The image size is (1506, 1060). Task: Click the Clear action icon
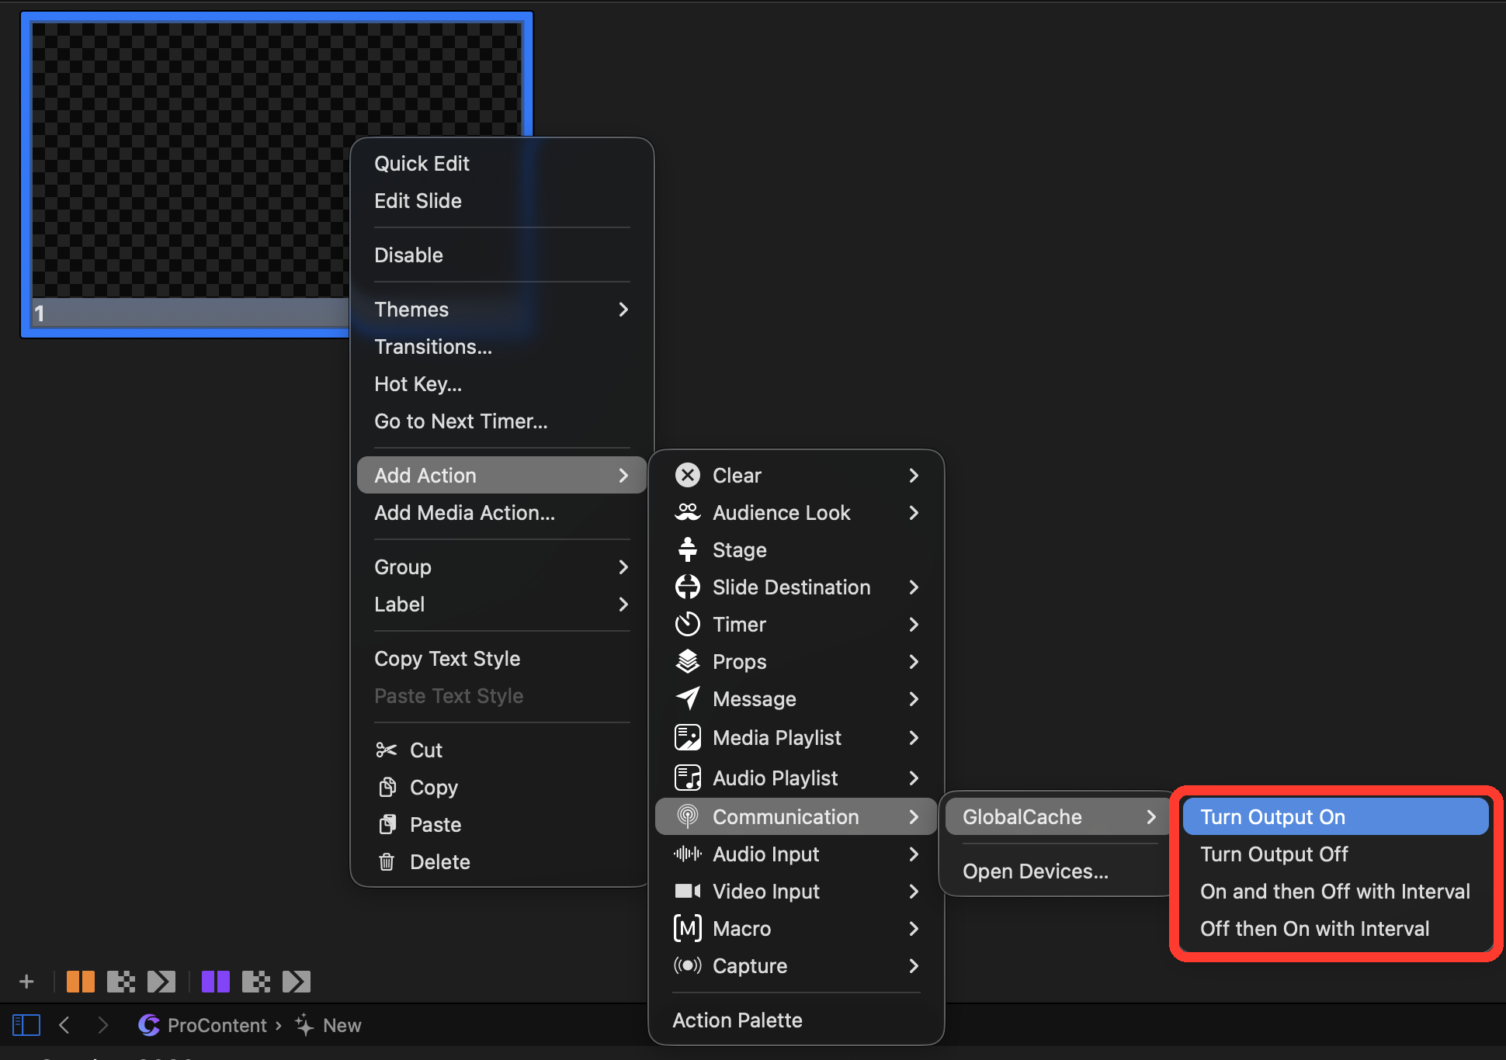[x=687, y=475]
